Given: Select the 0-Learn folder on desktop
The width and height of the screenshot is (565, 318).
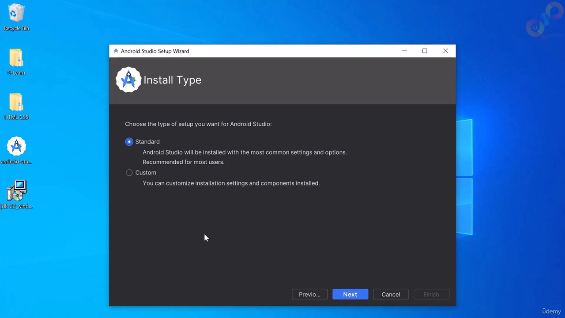Looking at the screenshot, I should (x=16, y=61).
